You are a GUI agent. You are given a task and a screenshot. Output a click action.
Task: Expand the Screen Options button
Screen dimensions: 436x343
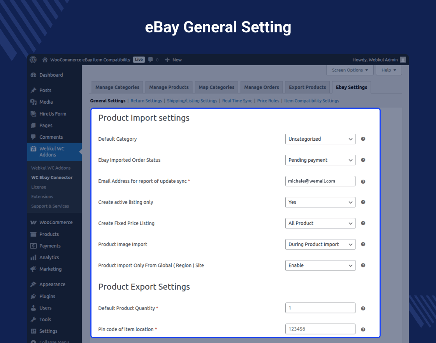350,70
